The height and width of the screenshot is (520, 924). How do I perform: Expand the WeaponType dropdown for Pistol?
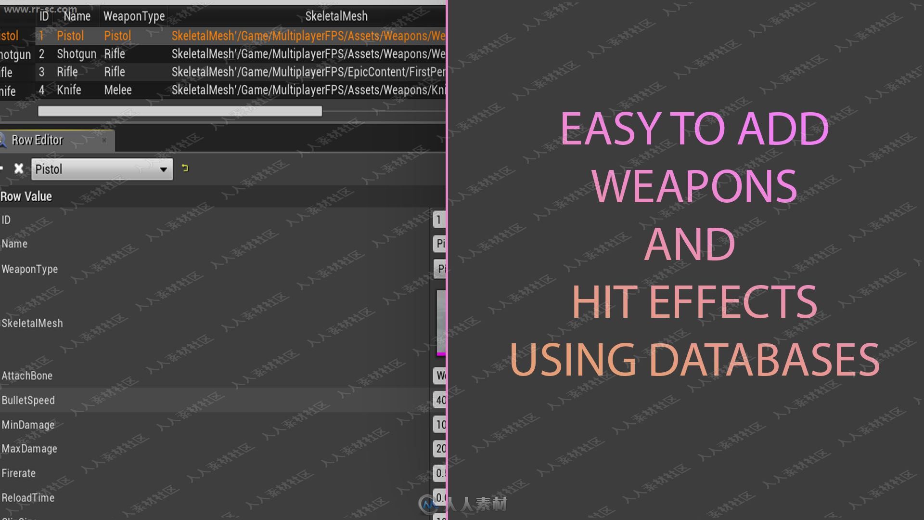(441, 269)
